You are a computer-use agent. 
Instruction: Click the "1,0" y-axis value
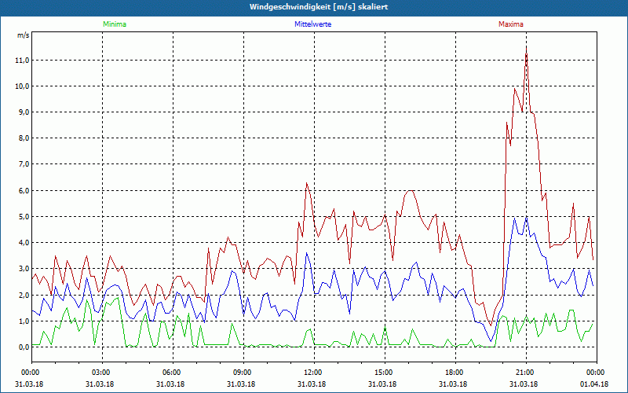pos(24,321)
